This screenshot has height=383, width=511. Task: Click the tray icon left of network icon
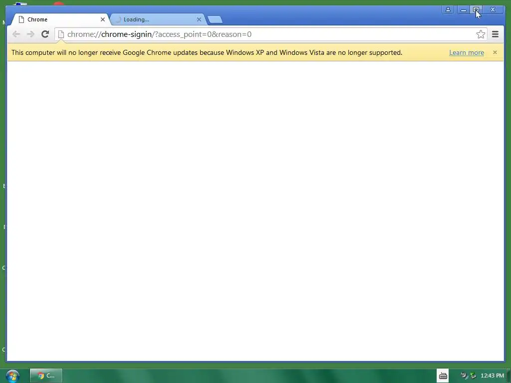coord(464,376)
